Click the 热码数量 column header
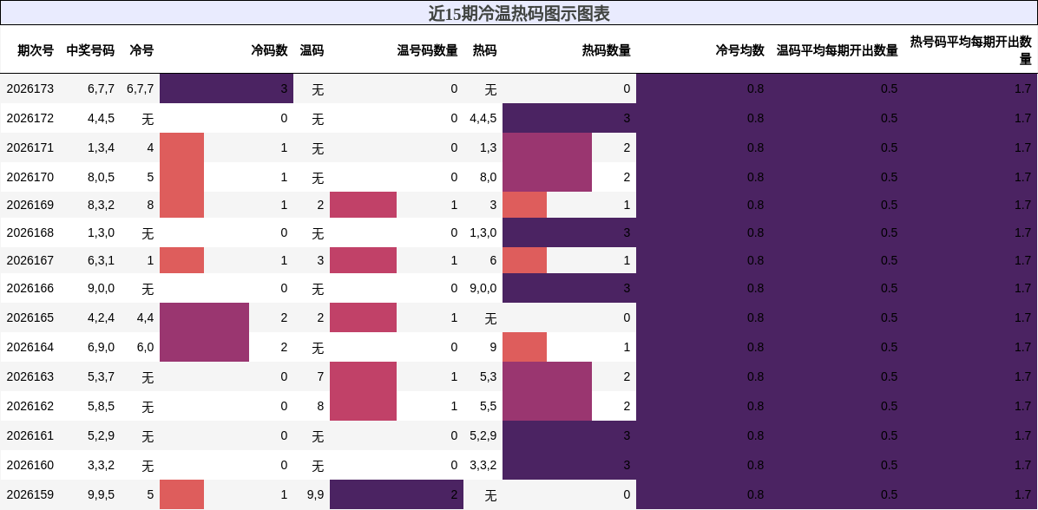 tap(607, 50)
